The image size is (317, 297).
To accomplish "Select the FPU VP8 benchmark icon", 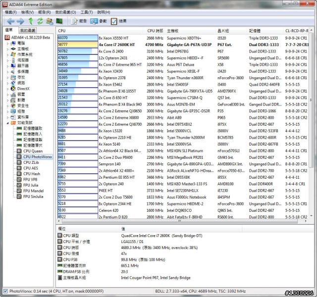I will coord(19,179).
